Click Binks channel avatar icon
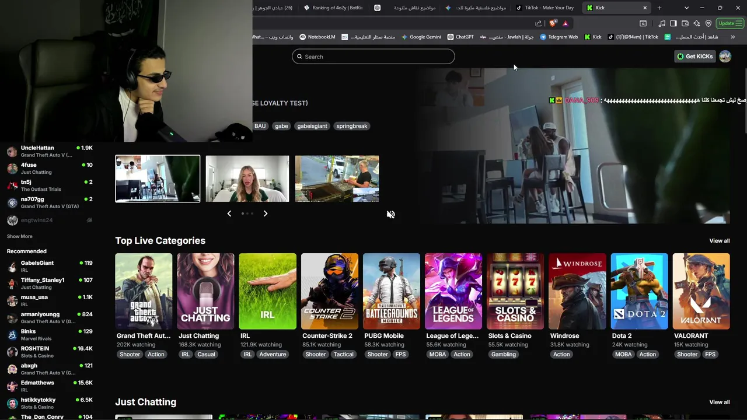 pyautogui.click(x=12, y=335)
